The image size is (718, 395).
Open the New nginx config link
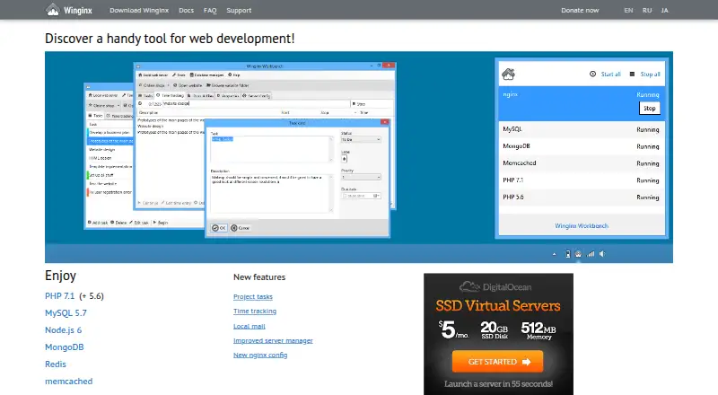pyautogui.click(x=260, y=355)
